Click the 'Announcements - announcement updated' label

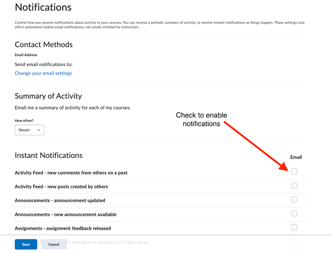coord(59,200)
